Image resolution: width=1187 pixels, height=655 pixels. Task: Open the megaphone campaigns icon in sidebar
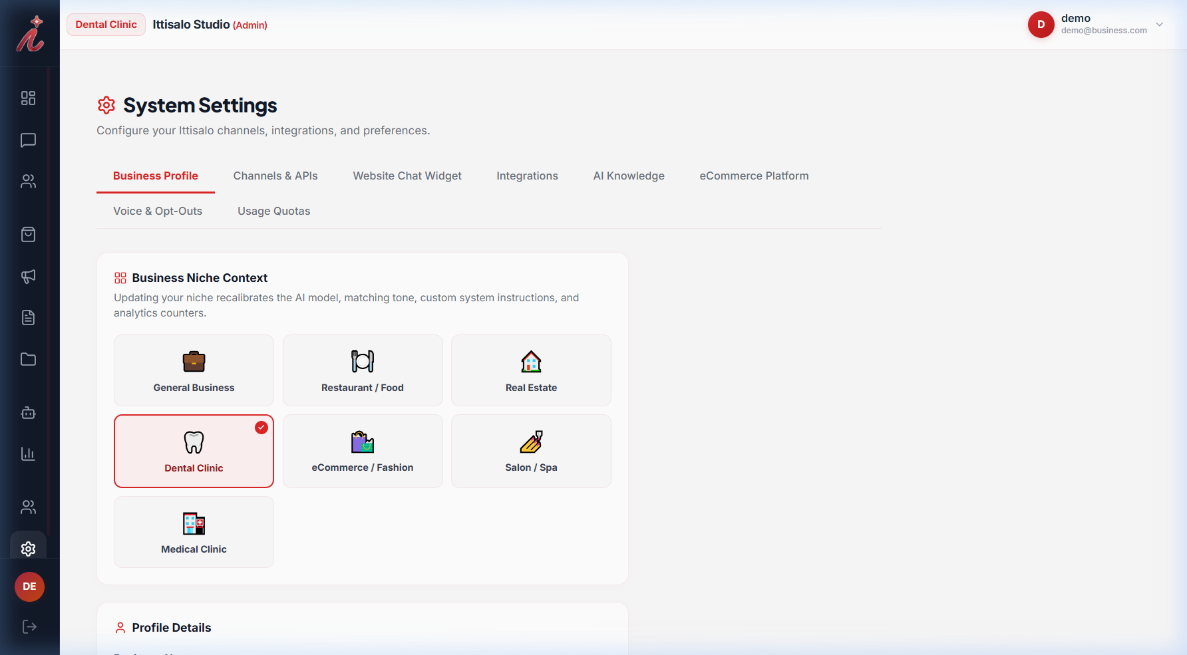coord(28,277)
